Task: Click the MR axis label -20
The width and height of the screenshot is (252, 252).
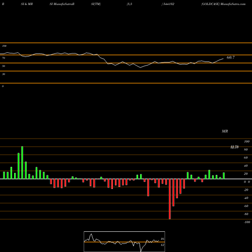Action: tap(246, 190)
